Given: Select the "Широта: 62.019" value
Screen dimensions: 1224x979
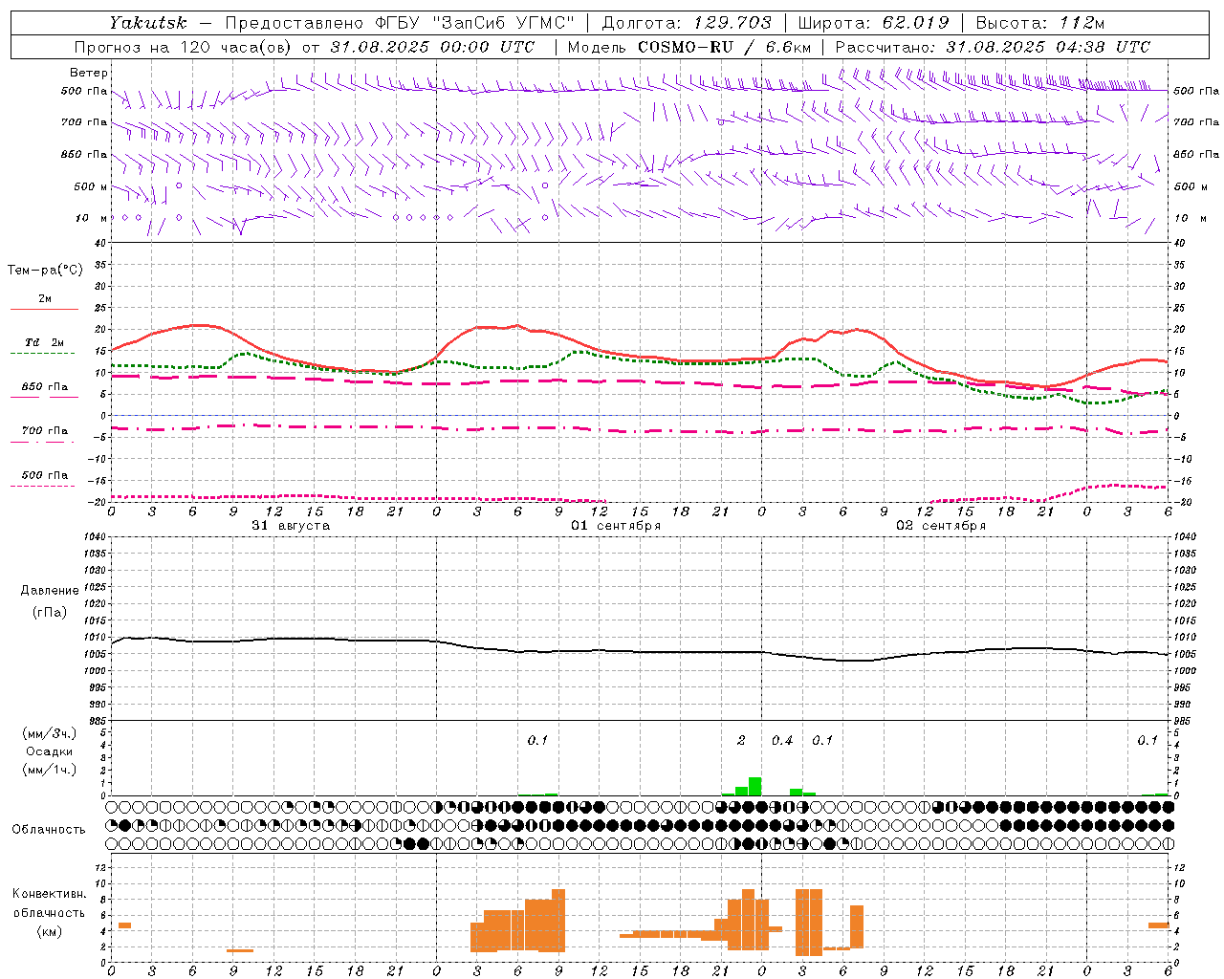Looking at the screenshot, I should click(873, 22).
